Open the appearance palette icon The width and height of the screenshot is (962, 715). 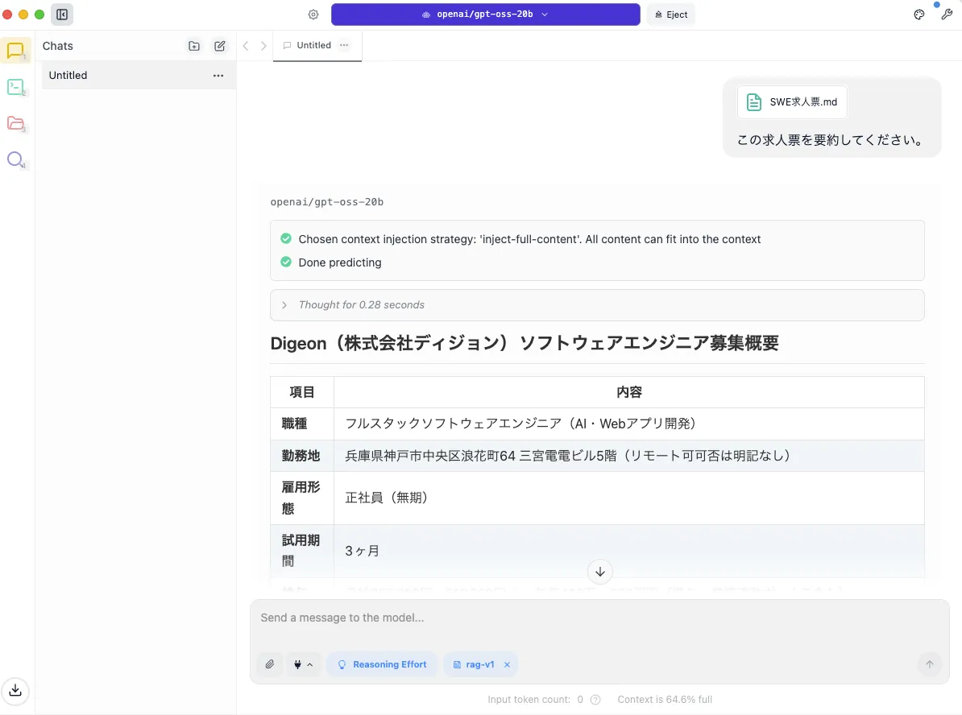[919, 14]
